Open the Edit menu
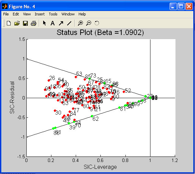The height and width of the screenshot is (174, 195). (x=16, y=14)
